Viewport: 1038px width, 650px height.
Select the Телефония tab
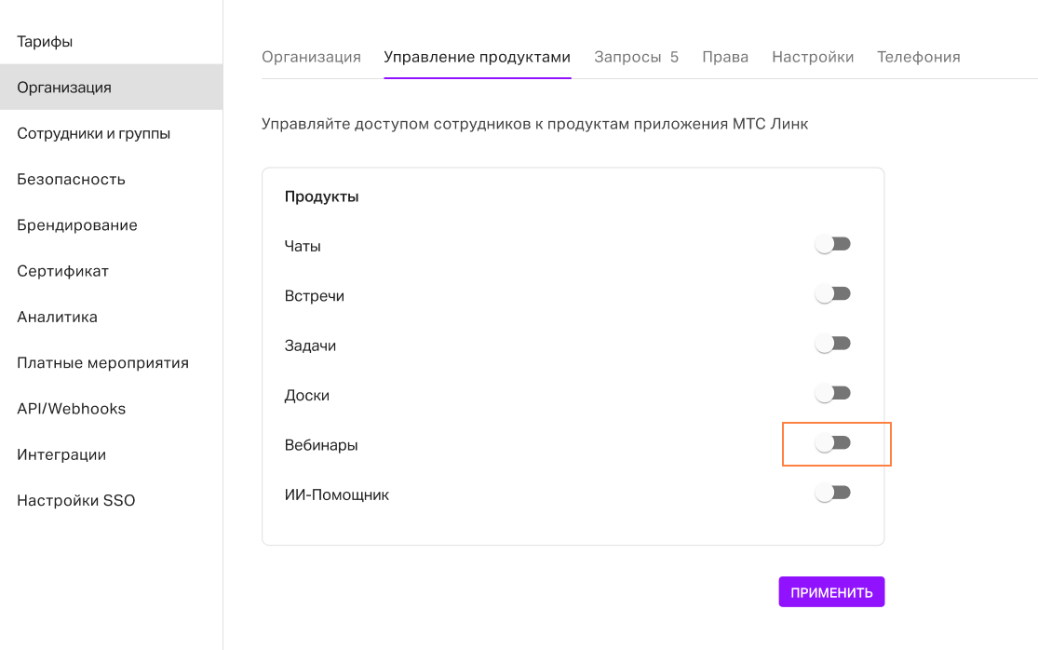point(919,57)
